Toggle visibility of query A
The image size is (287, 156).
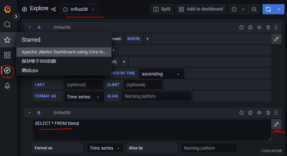259,27
